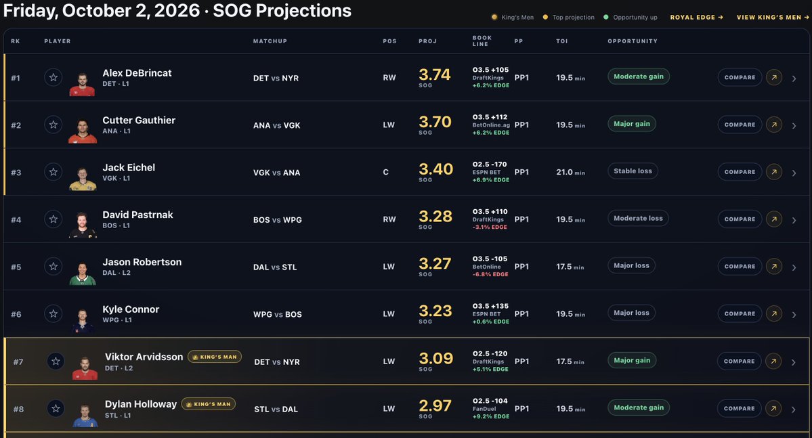Viewport: 812px width, 438px height.
Task: Expand Jack Eichel's row chevron
Action: [x=794, y=173]
